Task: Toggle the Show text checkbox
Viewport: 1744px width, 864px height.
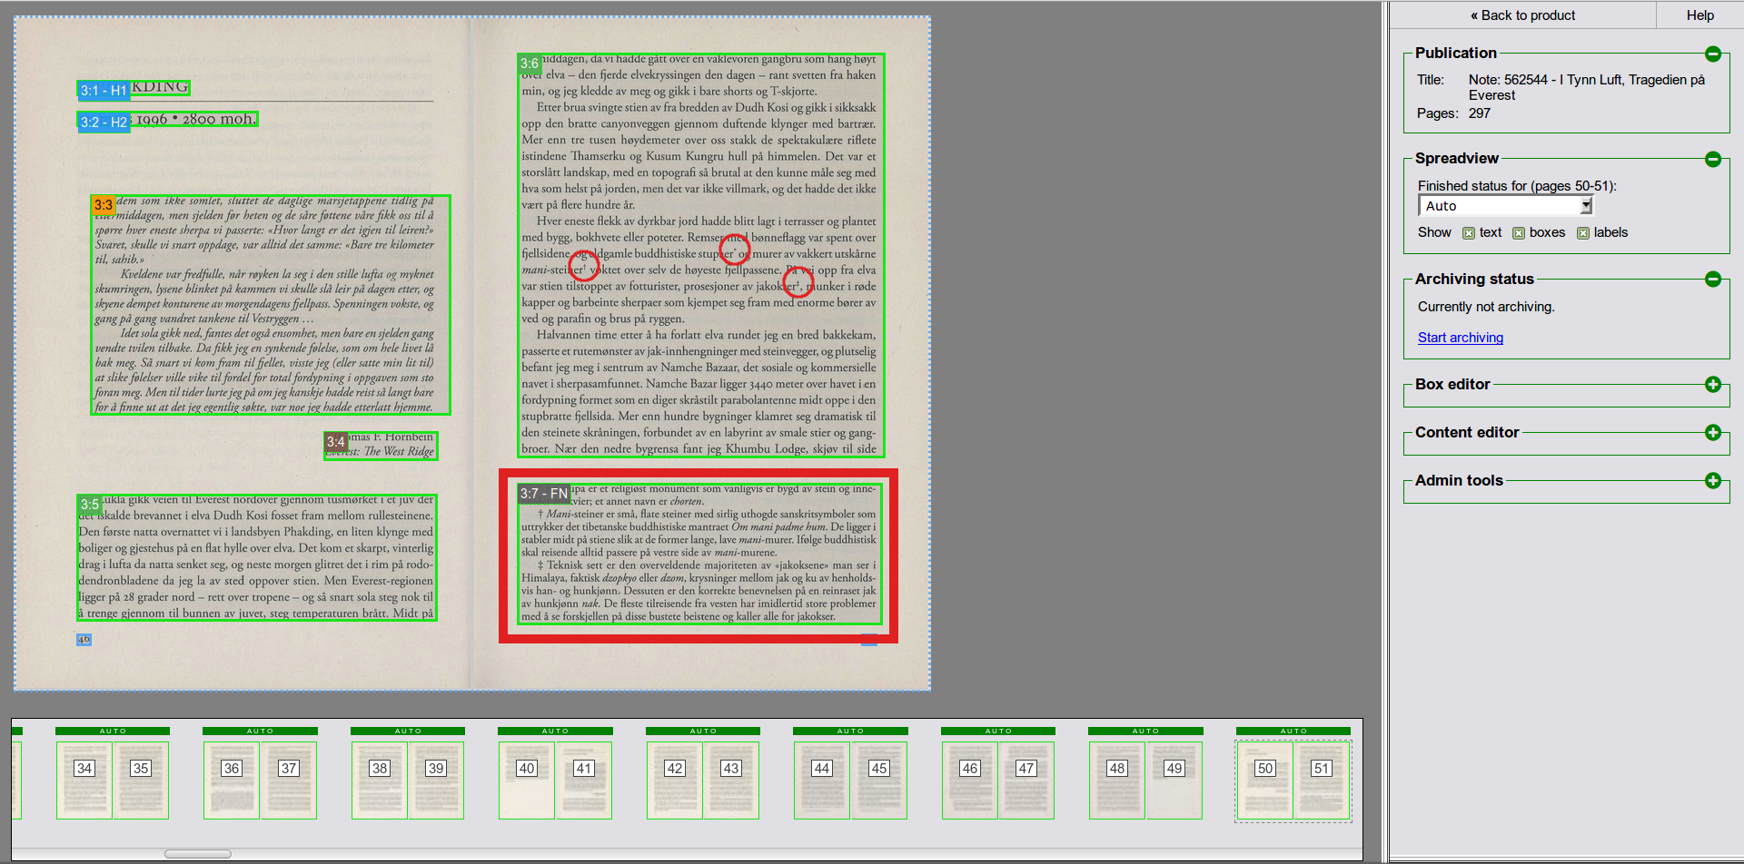Action: point(1469,233)
